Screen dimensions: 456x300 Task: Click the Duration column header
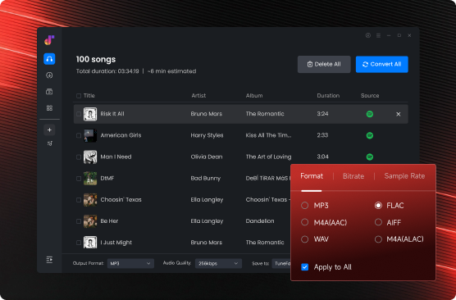(x=328, y=96)
